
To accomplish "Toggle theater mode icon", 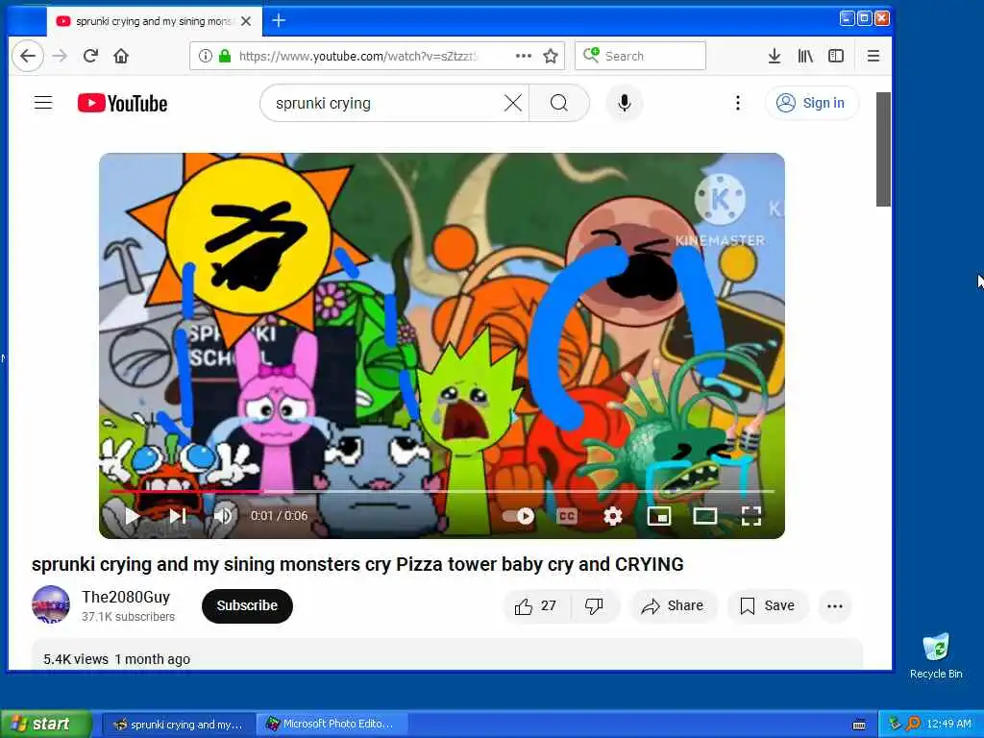I will pos(704,516).
